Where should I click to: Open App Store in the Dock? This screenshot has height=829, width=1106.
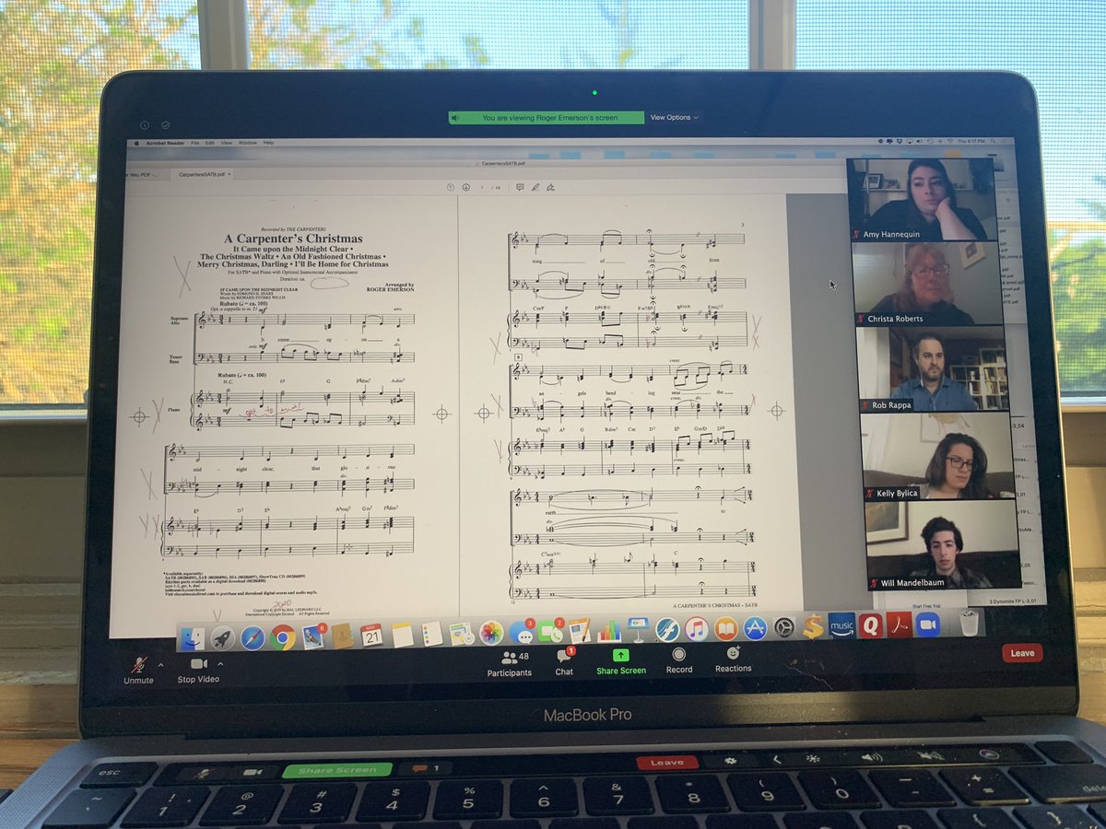[755, 628]
